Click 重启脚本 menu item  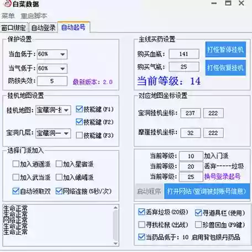[x=34, y=16]
